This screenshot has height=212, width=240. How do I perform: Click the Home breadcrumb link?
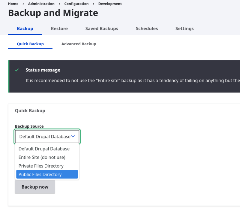point(13,4)
